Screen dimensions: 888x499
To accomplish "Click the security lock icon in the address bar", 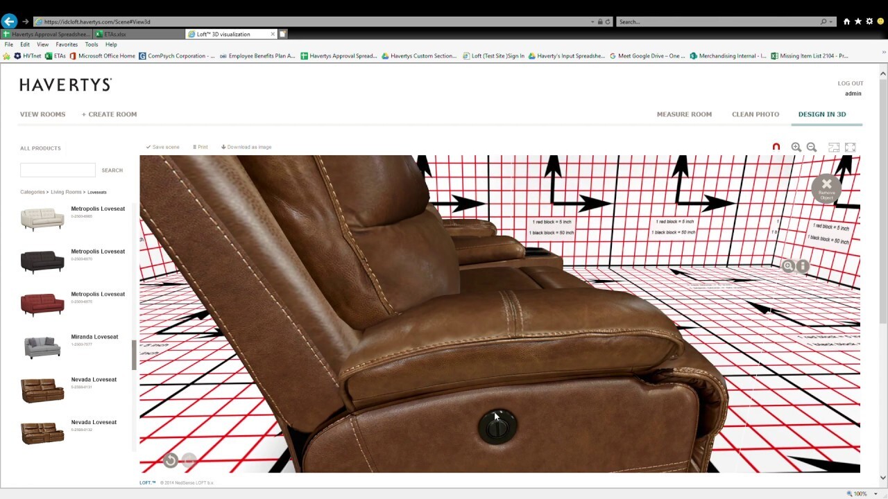I will pyautogui.click(x=600, y=21).
